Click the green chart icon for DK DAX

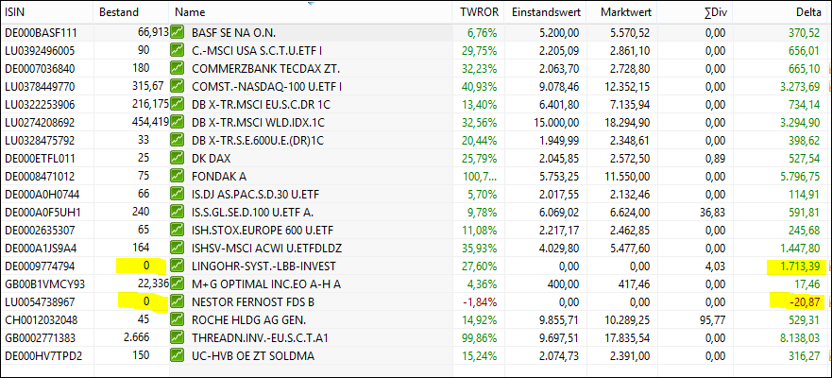point(177,158)
